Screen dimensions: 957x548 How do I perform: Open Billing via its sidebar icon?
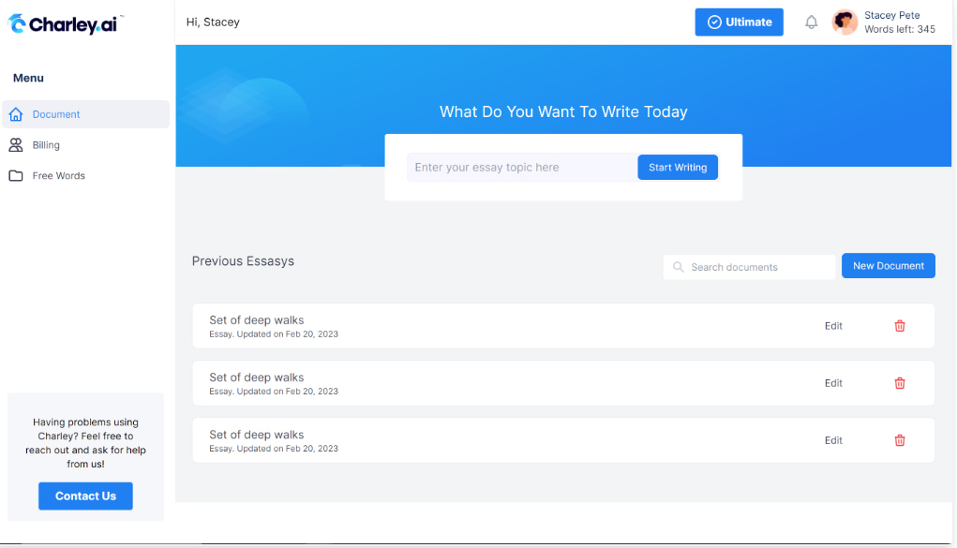pos(16,145)
